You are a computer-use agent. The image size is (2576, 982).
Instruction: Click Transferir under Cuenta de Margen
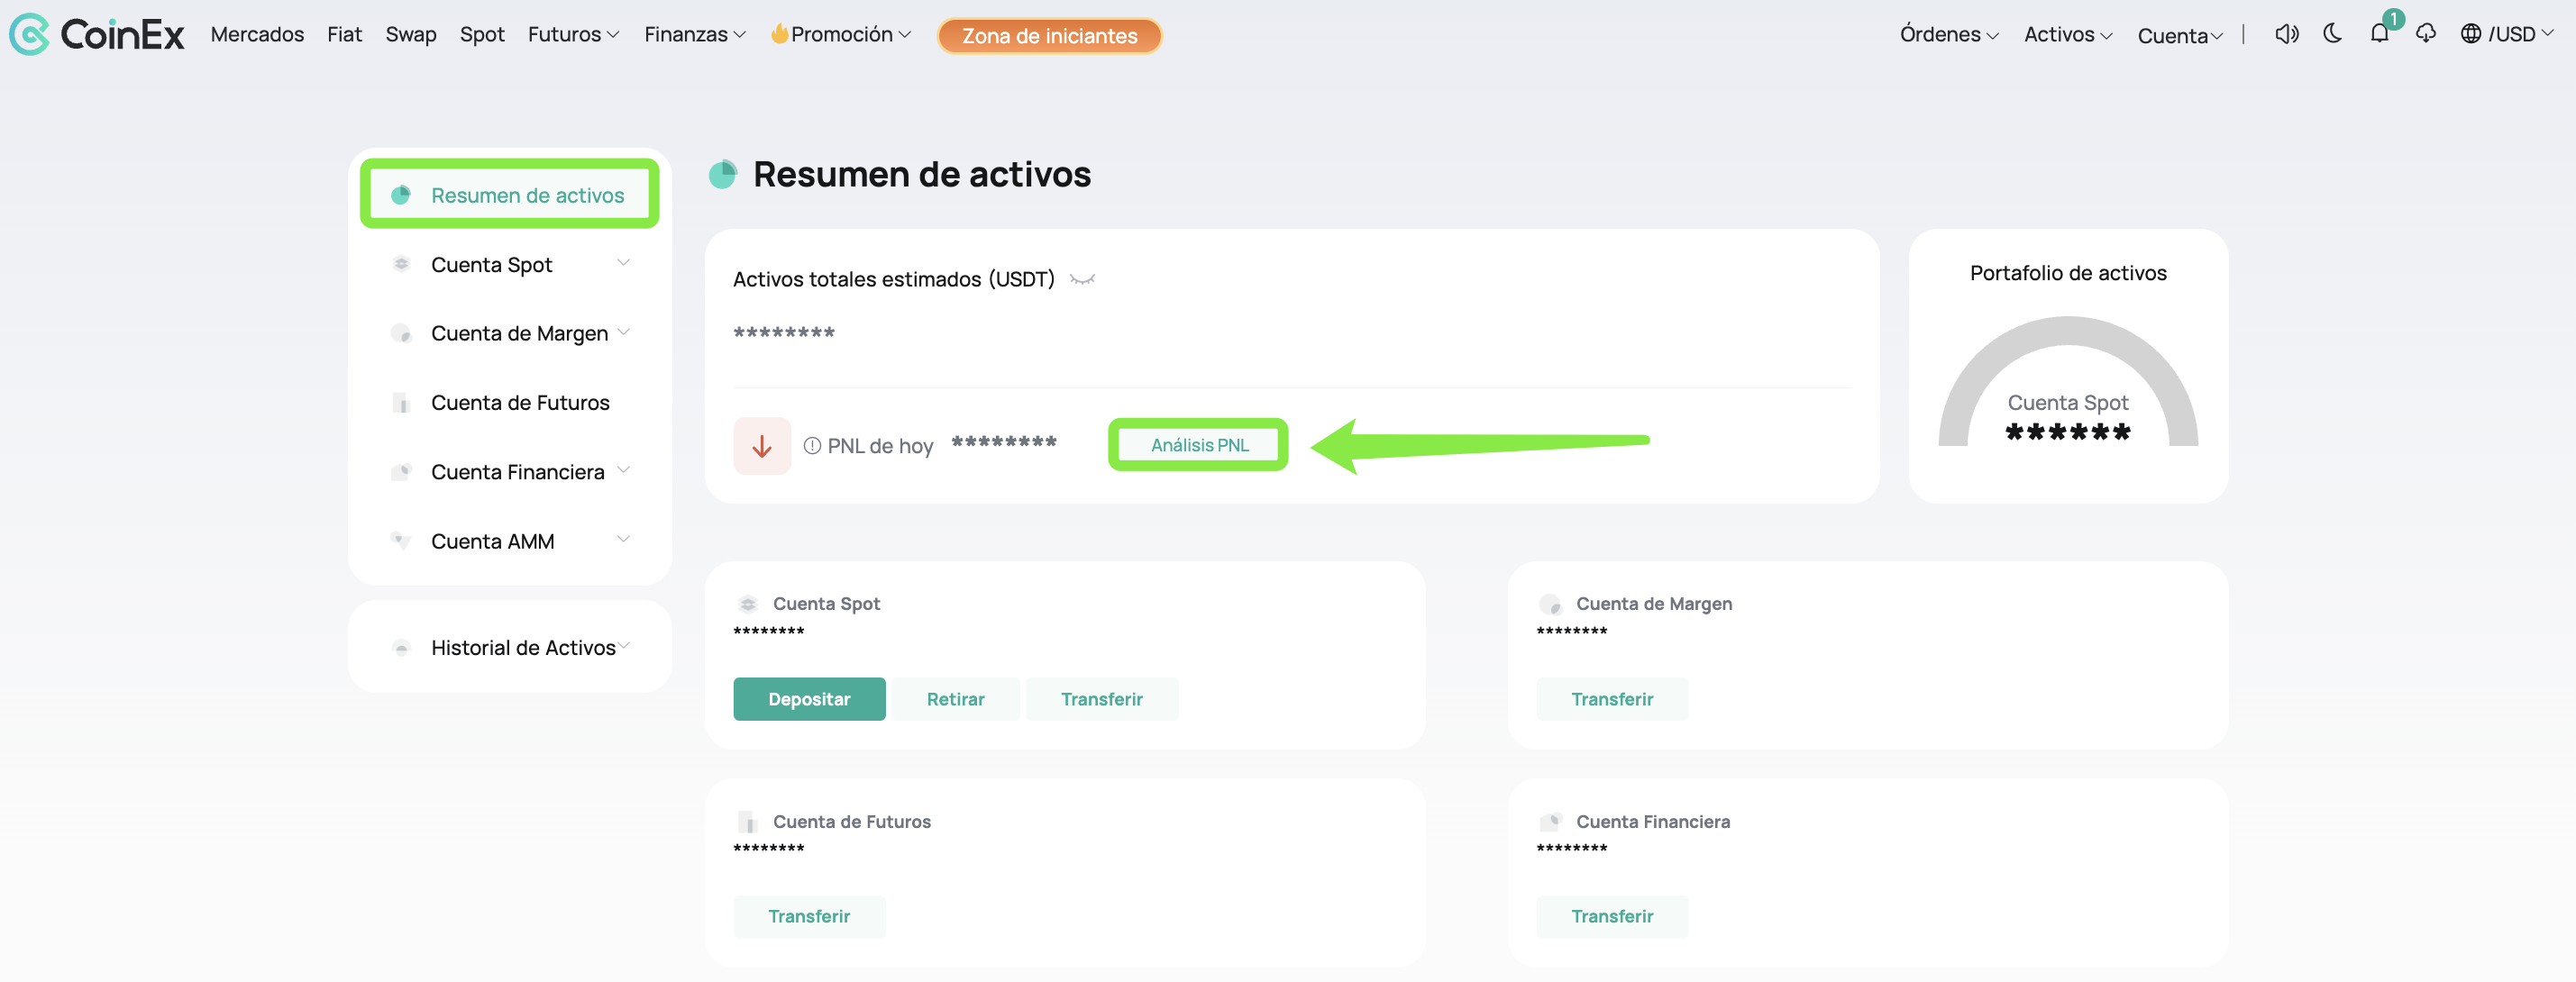click(1611, 699)
